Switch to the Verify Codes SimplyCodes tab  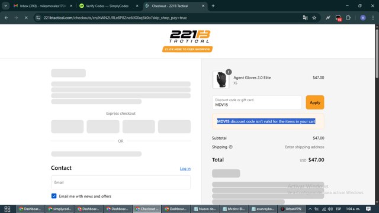point(107,6)
